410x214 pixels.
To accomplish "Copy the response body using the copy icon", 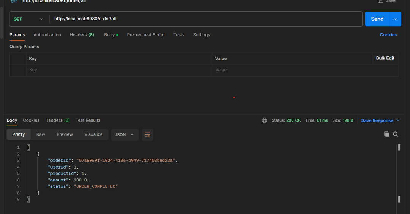I will pyautogui.click(x=387, y=134).
